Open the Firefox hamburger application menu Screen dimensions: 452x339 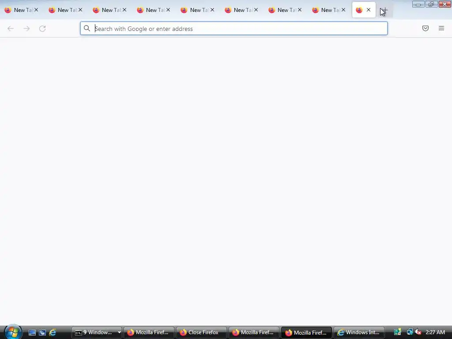pyautogui.click(x=441, y=28)
